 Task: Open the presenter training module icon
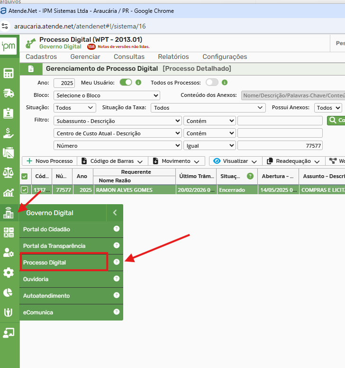pos(9,333)
